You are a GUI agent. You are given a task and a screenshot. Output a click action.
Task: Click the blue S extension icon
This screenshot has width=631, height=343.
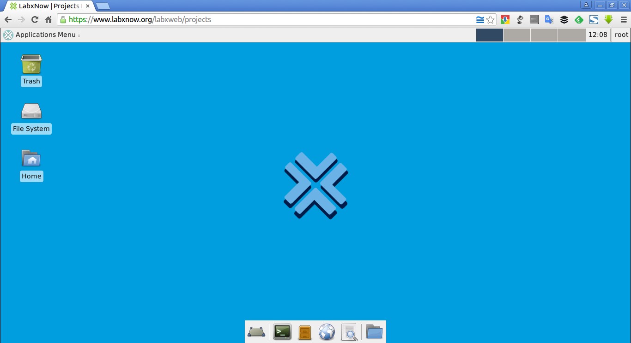[594, 19]
